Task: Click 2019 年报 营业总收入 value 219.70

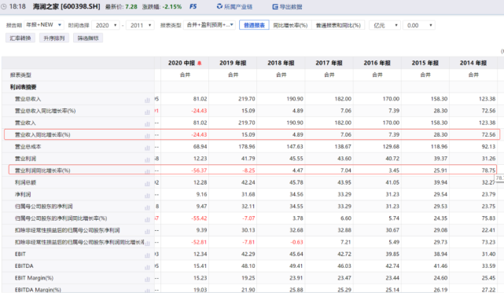Action: tap(247, 99)
